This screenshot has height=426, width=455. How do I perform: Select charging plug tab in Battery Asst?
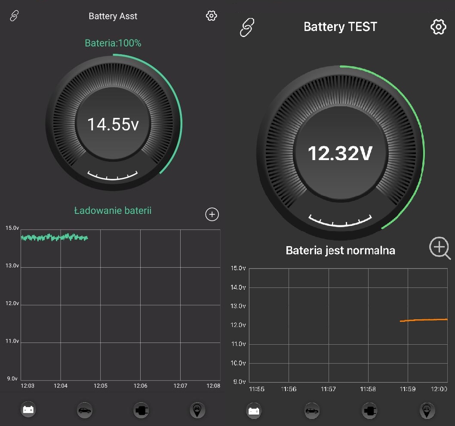point(141,411)
